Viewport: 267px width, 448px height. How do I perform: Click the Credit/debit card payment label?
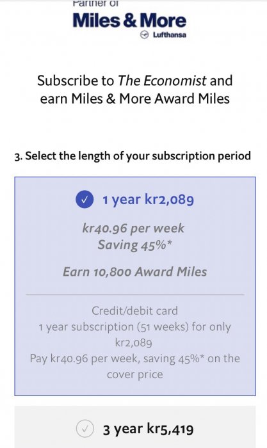coord(134,311)
